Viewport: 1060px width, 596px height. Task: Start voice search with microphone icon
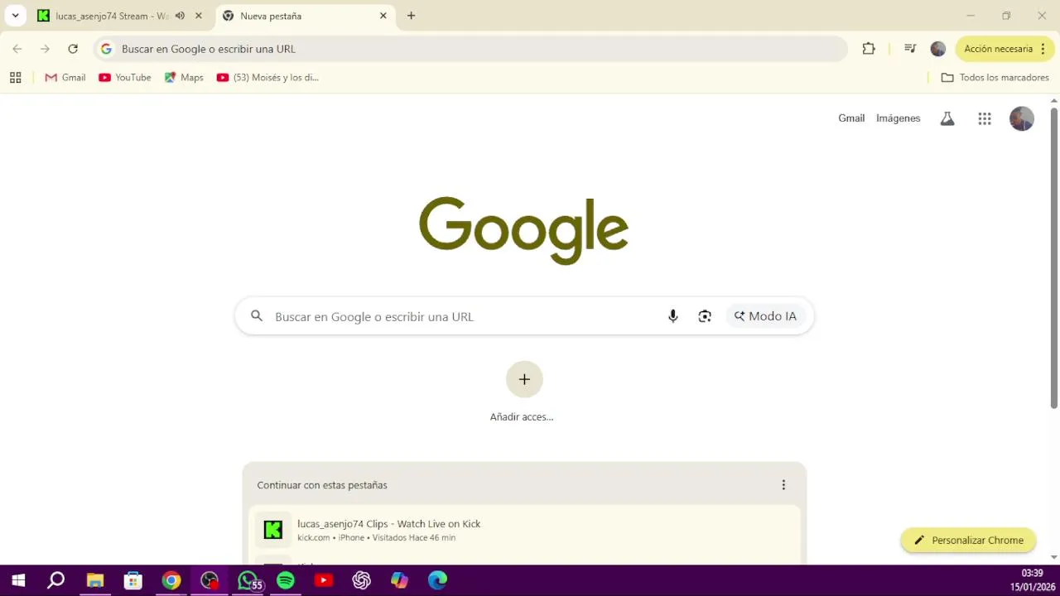[673, 316]
